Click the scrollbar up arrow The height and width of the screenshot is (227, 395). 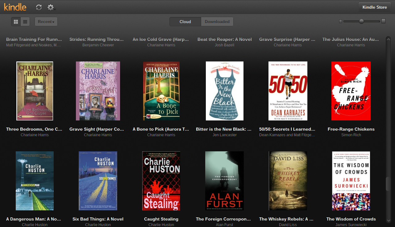pos(388,39)
